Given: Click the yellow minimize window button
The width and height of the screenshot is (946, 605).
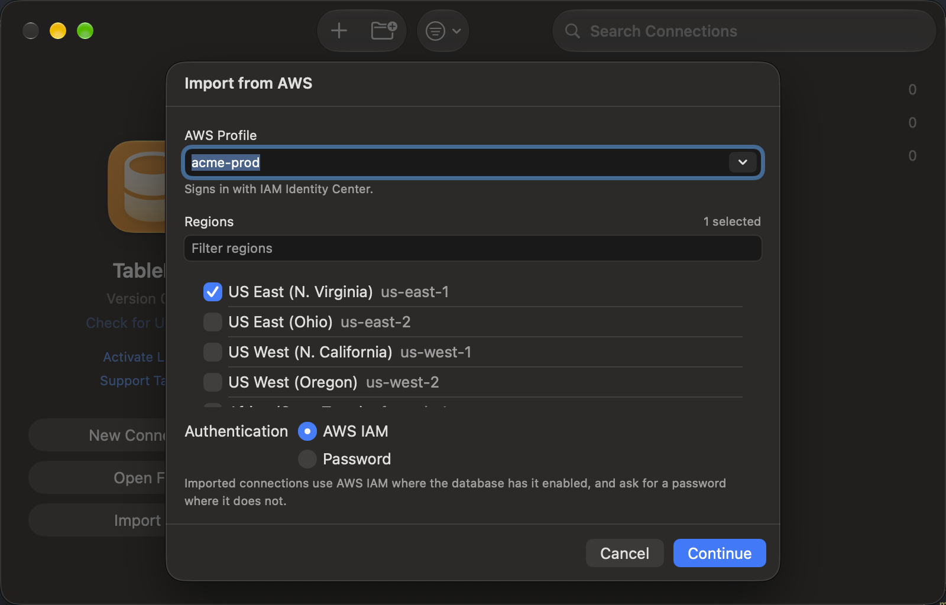Looking at the screenshot, I should pyautogui.click(x=58, y=31).
